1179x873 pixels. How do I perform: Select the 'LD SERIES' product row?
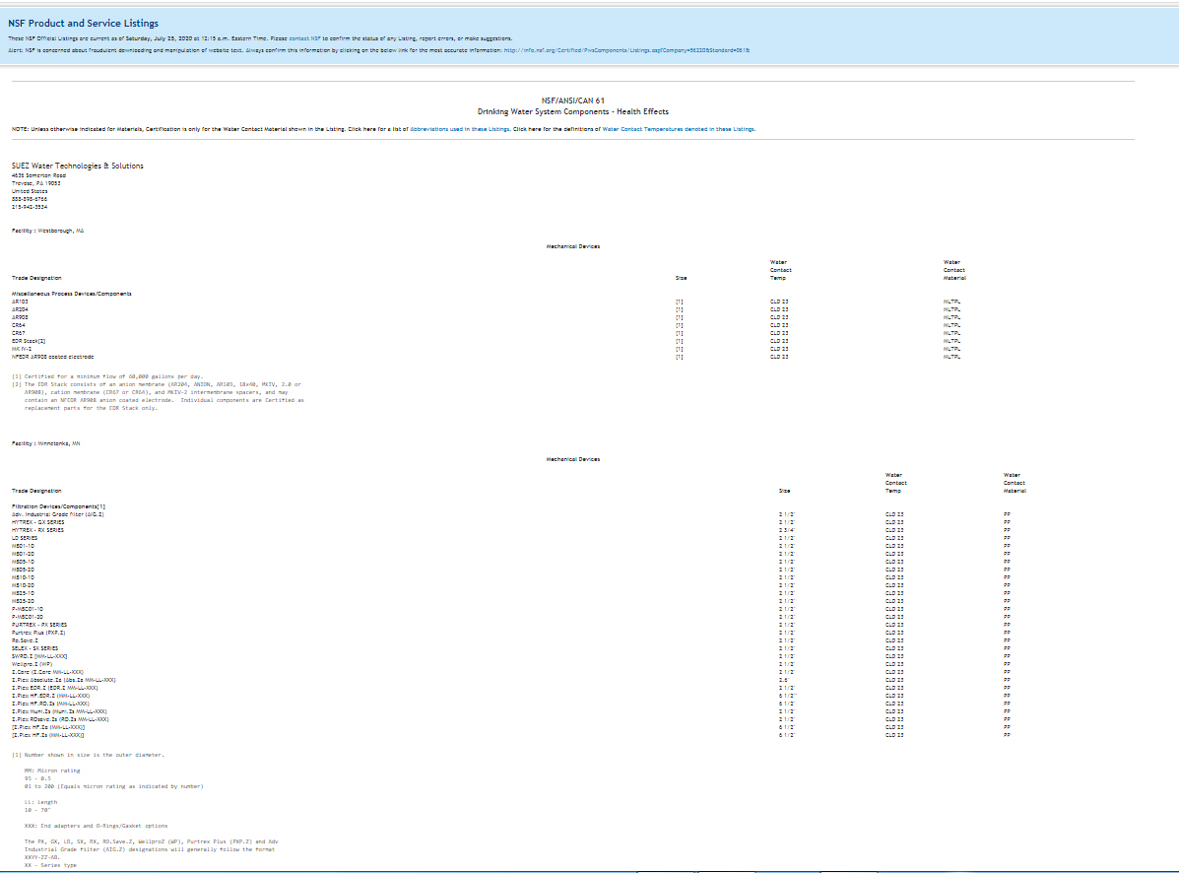(24, 538)
